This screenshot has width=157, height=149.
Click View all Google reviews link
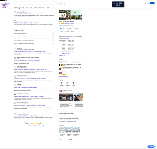pyautogui.click(x=64, y=76)
